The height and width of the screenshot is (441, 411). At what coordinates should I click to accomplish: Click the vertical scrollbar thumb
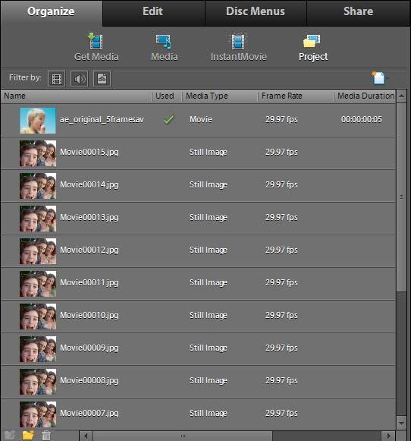pyautogui.click(x=401, y=197)
